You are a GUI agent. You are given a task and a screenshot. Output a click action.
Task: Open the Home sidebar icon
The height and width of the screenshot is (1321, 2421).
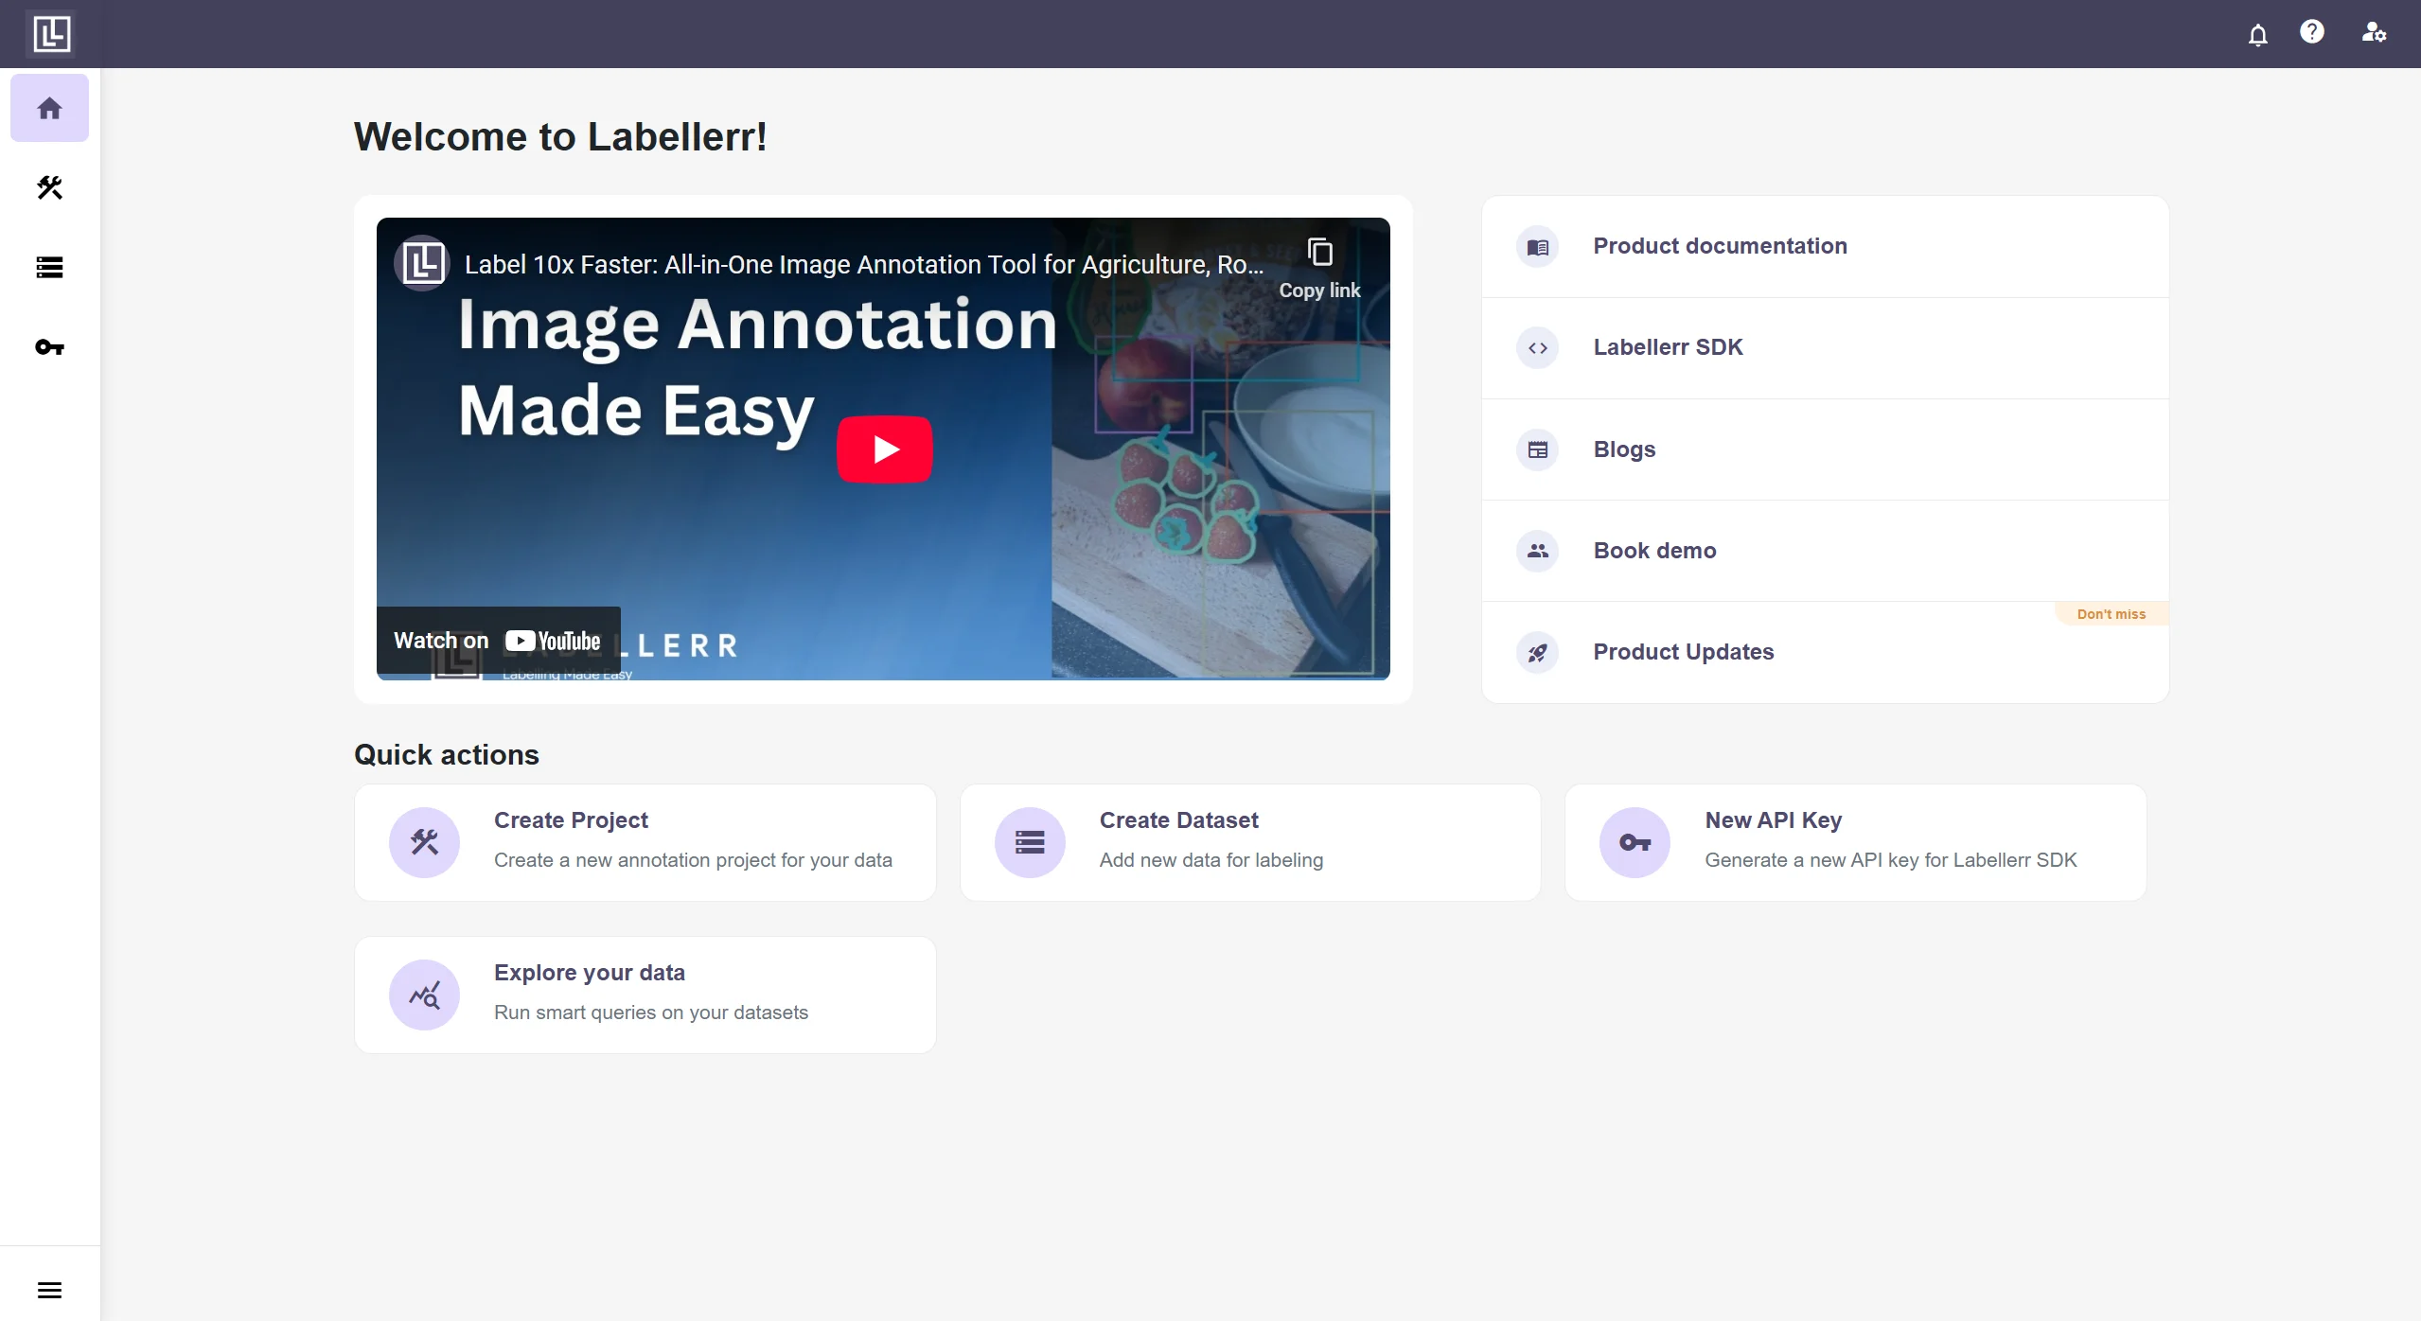[x=49, y=108]
